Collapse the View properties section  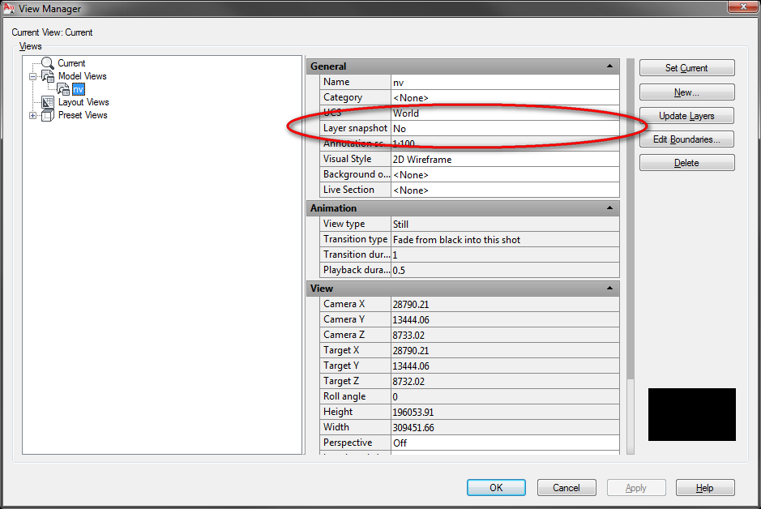(609, 289)
